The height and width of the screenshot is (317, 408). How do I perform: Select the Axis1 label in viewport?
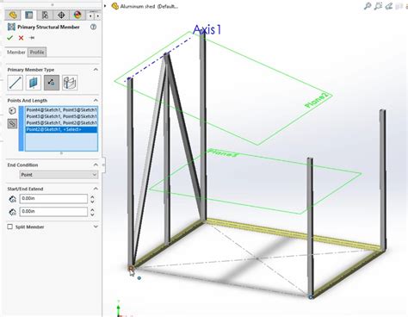207,30
